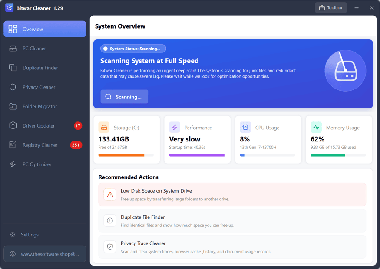Image resolution: width=380 pixels, height=269 pixels.
Task: Click the CPU Usage chip icon
Action: coord(245,128)
